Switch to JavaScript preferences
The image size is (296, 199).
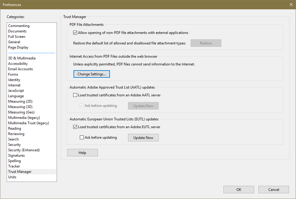pos(16,90)
